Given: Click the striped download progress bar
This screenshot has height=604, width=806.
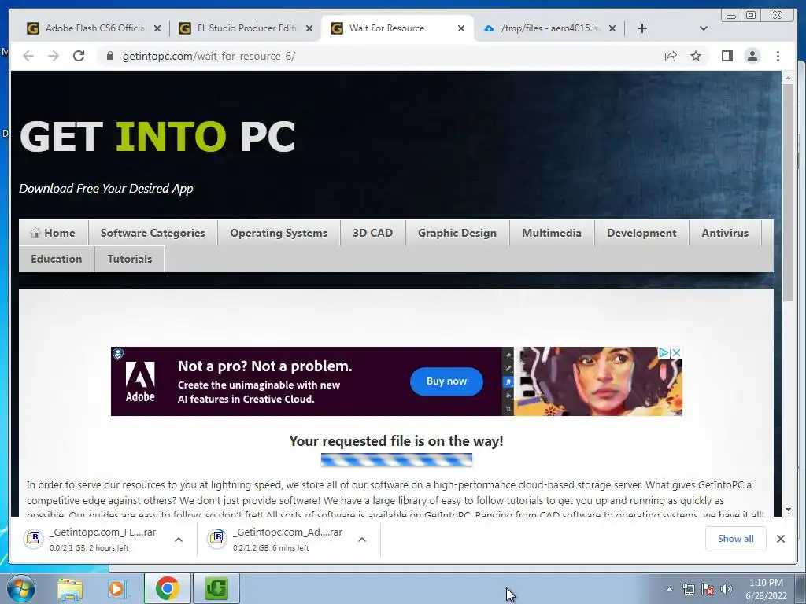Looking at the screenshot, I should click(397, 459).
